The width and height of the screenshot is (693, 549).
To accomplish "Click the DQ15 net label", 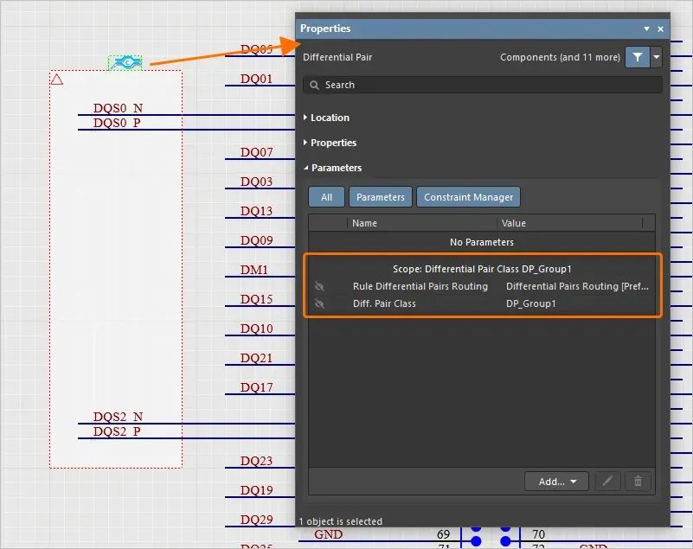I will click(256, 299).
